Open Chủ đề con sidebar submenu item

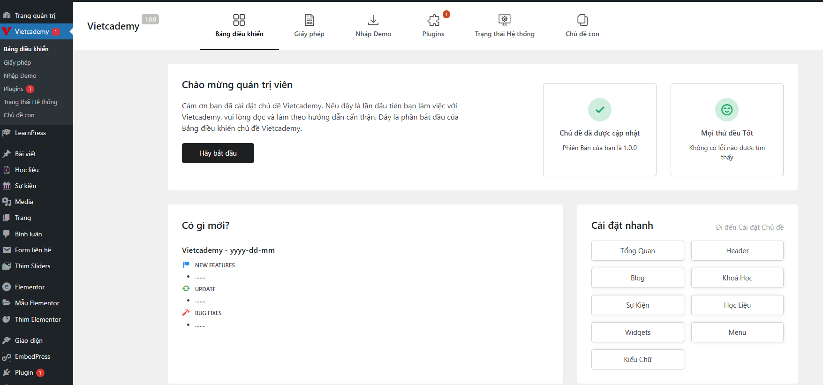[19, 115]
